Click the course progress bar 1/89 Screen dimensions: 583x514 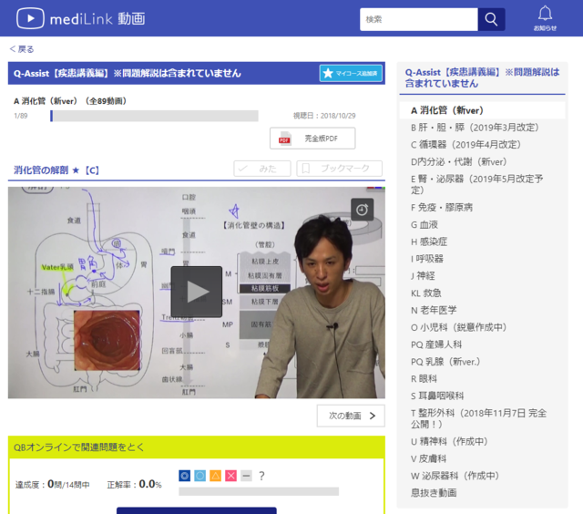[154, 116]
